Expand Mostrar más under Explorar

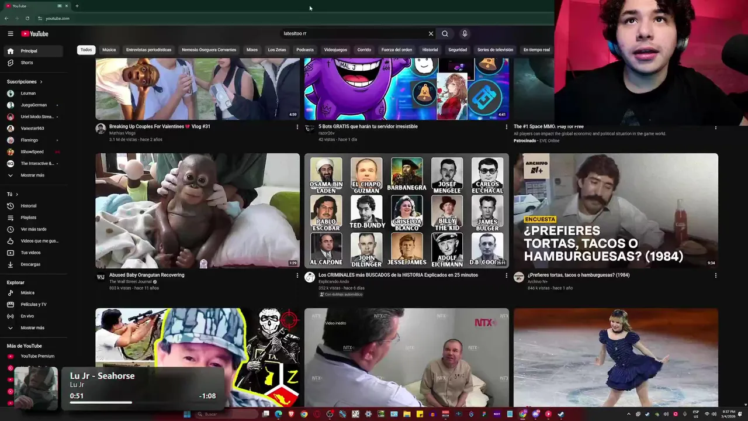[33, 328]
